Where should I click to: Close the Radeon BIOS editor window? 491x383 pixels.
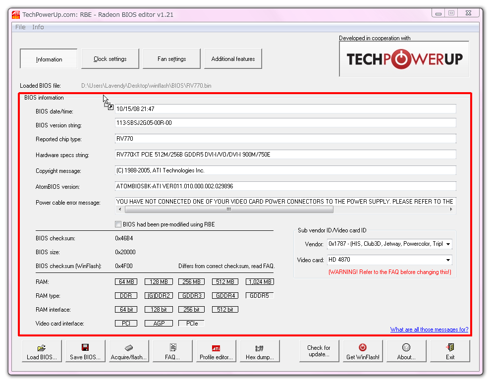coord(468,13)
